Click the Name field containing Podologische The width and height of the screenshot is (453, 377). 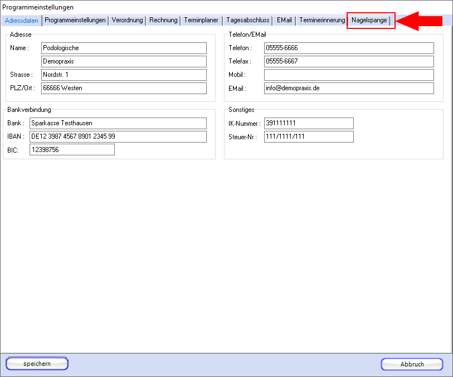[124, 48]
